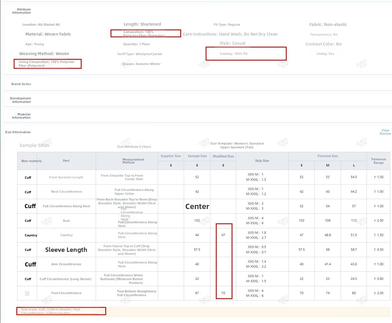Click the Composition 100% Polyester Fiber field
The height and width of the screenshot is (323, 392).
point(144,34)
